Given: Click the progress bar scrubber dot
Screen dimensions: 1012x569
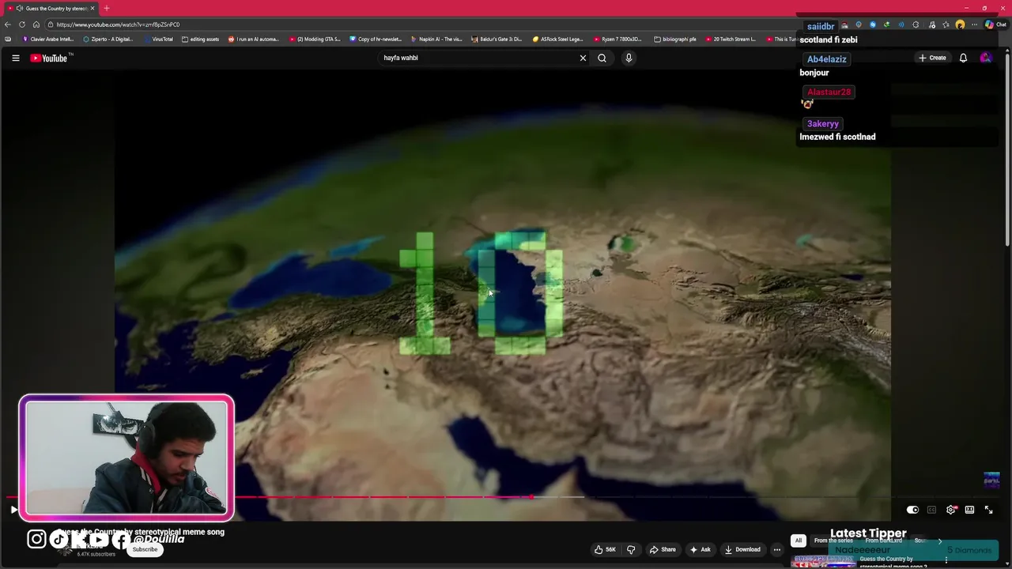Looking at the screenshot, I should [531, 497].
